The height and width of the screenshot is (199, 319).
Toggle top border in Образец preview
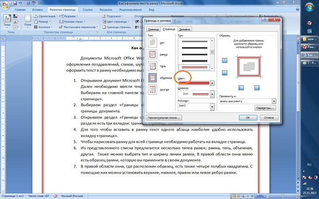click(225, 60)
